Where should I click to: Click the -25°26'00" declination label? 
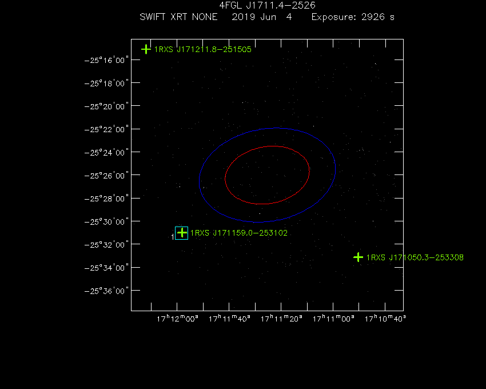pos(106,175)
